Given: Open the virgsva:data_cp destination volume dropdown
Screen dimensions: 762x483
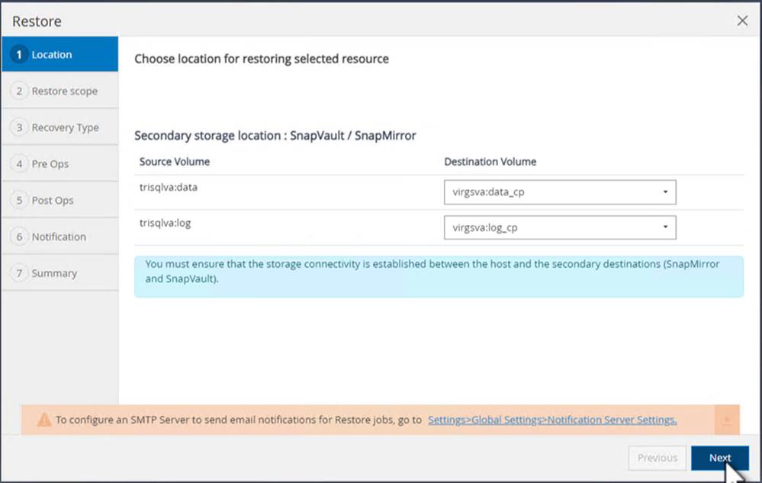Looking at the screenshot, I should pos(559,192).
